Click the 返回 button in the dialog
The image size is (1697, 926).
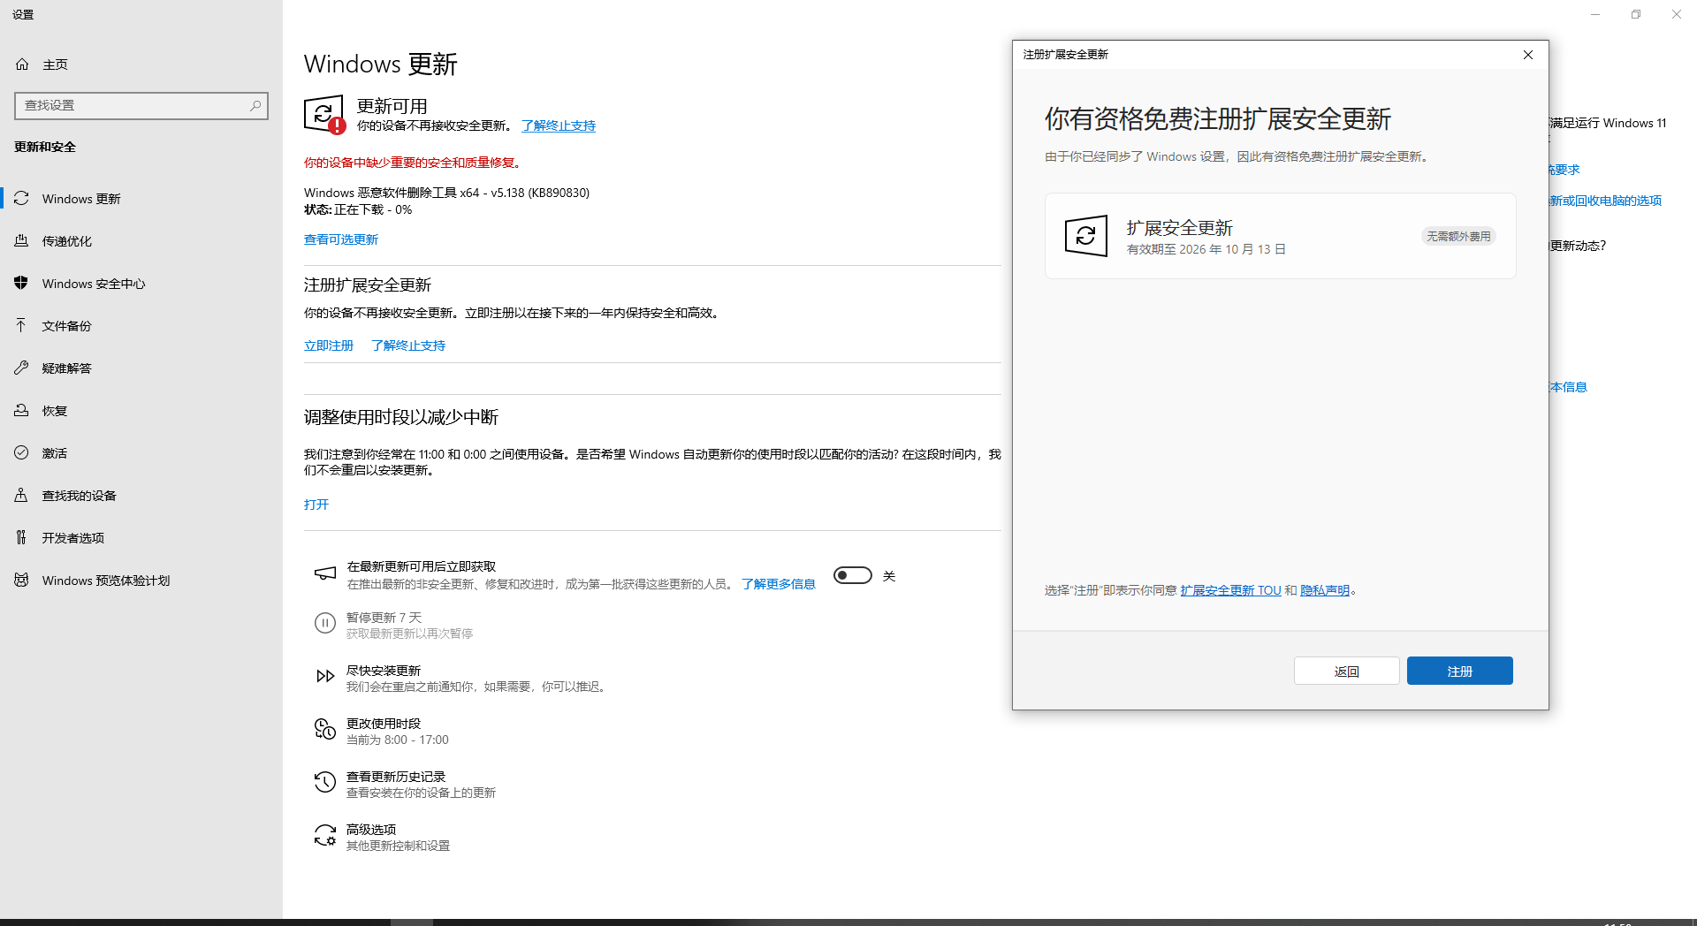click(x=1346, y=671)
